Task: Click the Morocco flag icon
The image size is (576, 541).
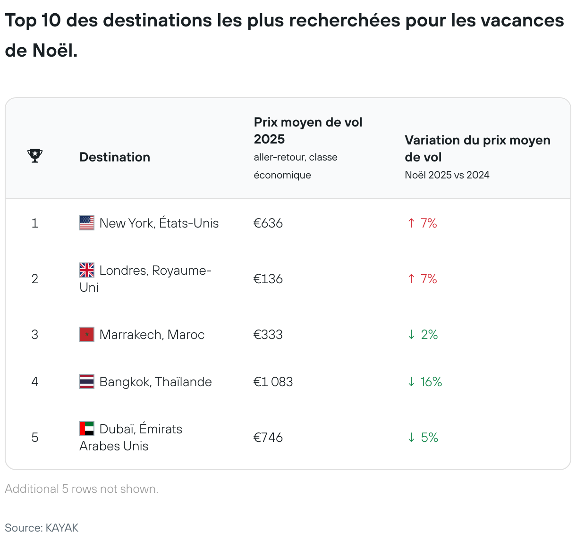Action: coord(87,334)
